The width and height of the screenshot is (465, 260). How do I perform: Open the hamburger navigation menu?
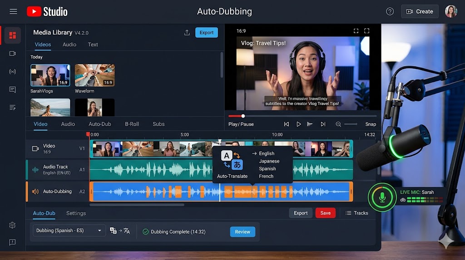13,11
